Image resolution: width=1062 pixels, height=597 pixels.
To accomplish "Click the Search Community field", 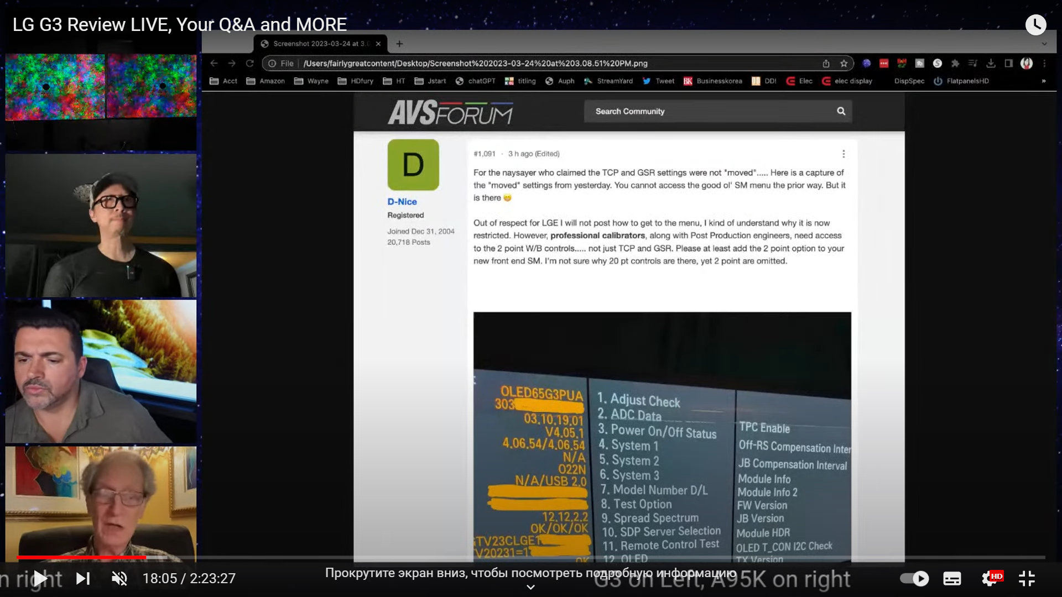I will tap(708, 111).
